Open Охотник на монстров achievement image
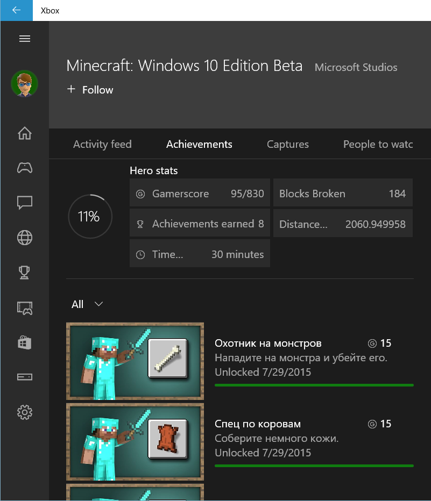 coord(135,361)
